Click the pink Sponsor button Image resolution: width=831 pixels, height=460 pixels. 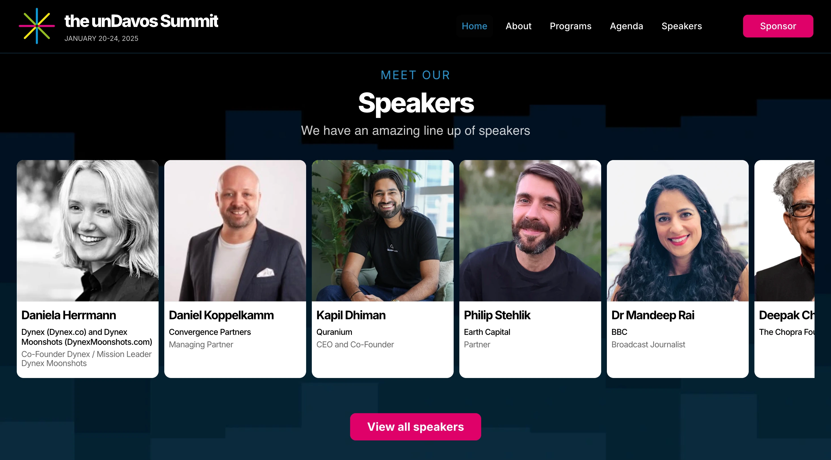[778, 26]
